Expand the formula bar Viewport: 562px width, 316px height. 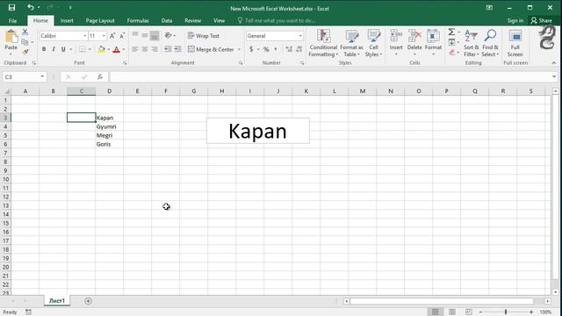[x=554, y=76]
